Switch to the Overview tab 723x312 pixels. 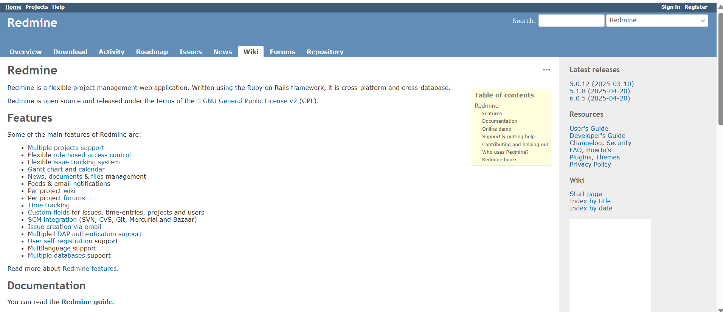coord(26,52)
